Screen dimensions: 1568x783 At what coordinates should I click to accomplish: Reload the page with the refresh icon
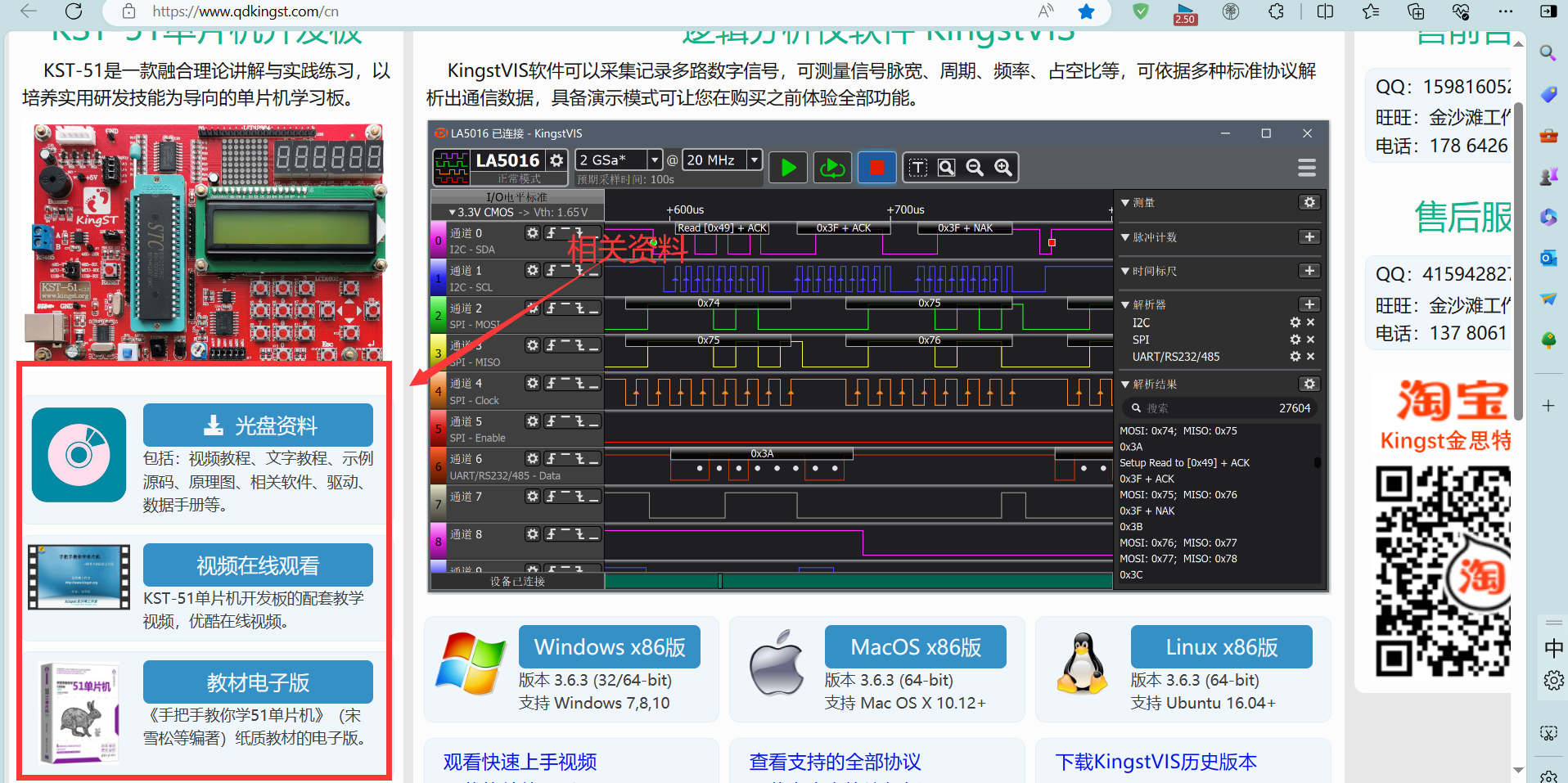click(x=74, y=11)
